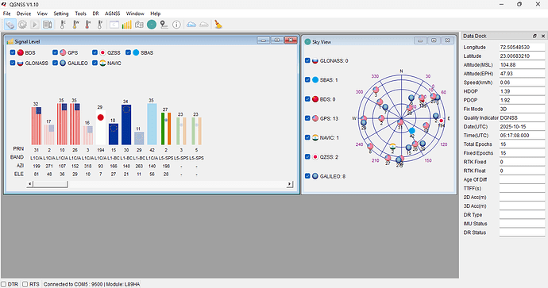The image size is (548, 288).
Task: Maximize the Sky View window
Action: [434, 40]
